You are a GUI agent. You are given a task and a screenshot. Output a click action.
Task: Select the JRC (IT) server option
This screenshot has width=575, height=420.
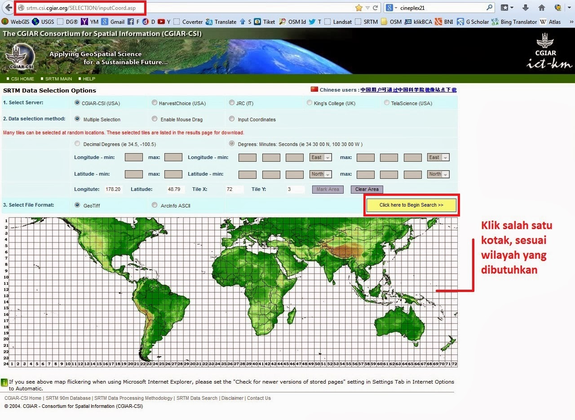[x=232, y=102]
